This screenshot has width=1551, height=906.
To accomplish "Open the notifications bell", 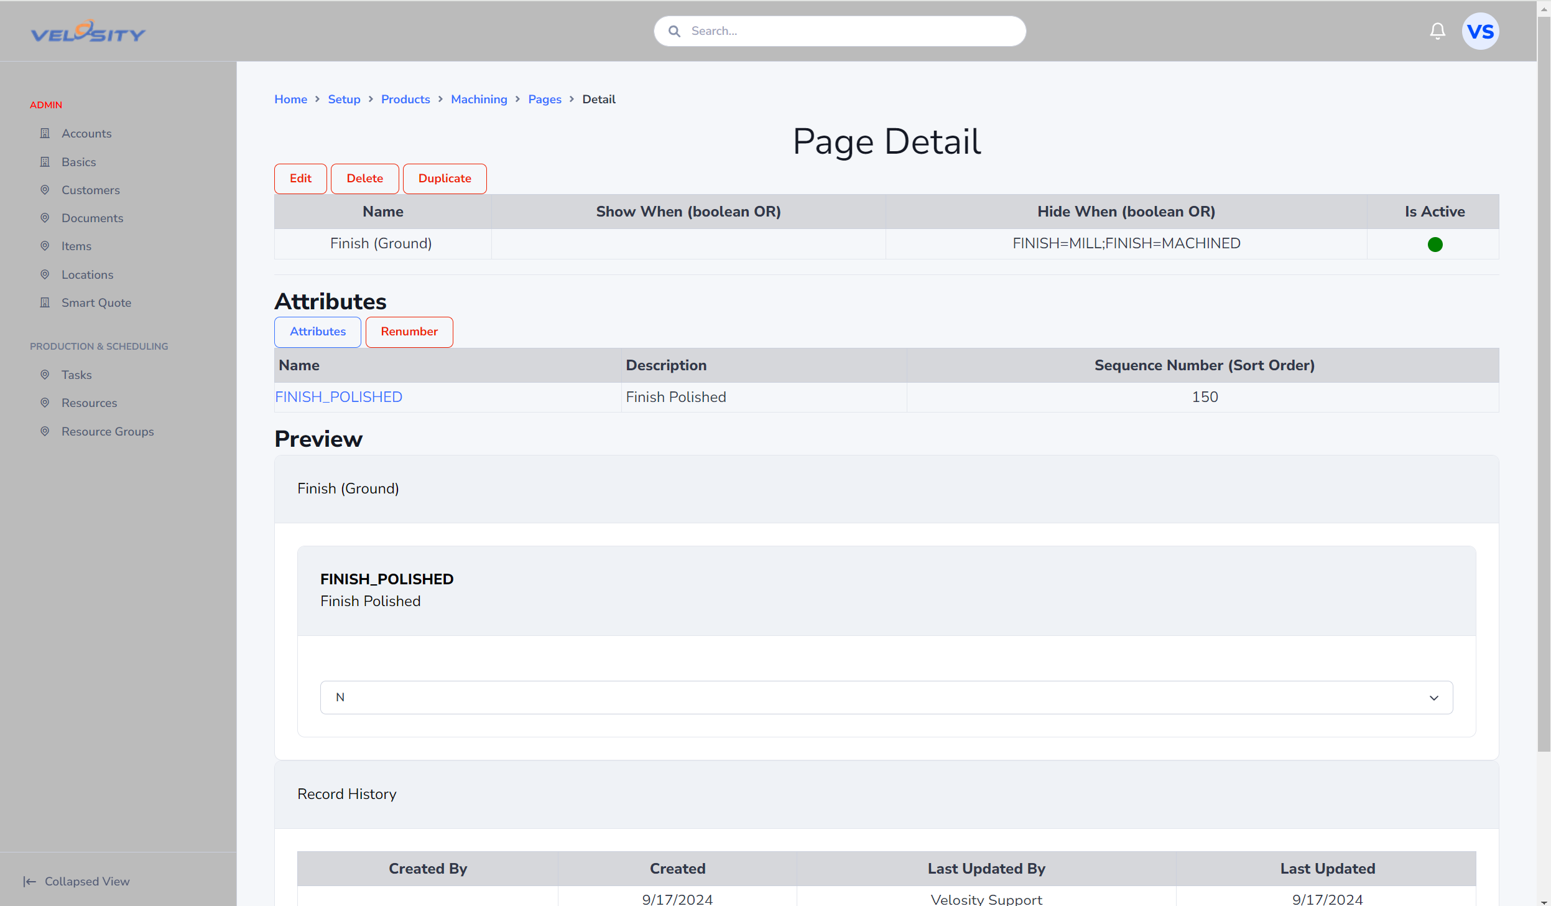I will click(x=1437, y=31).
